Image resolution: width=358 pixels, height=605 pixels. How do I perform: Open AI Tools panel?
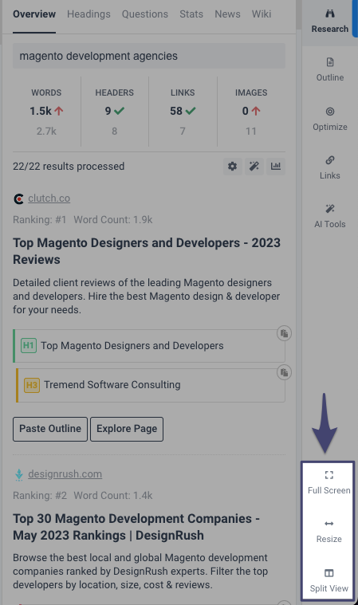[x=330, y=217]
